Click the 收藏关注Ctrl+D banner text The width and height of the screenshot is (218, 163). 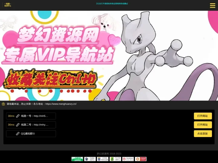(x=51, y=79)
